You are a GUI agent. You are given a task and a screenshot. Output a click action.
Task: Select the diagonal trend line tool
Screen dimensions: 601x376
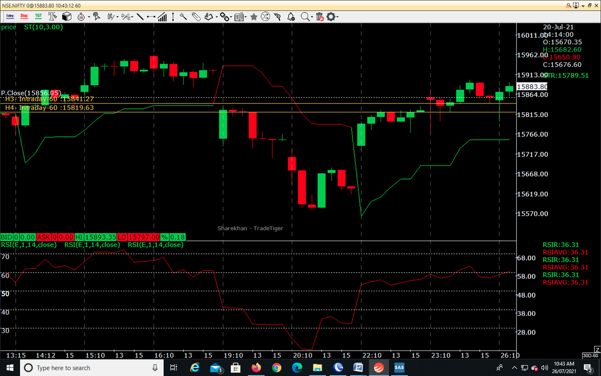140,17
